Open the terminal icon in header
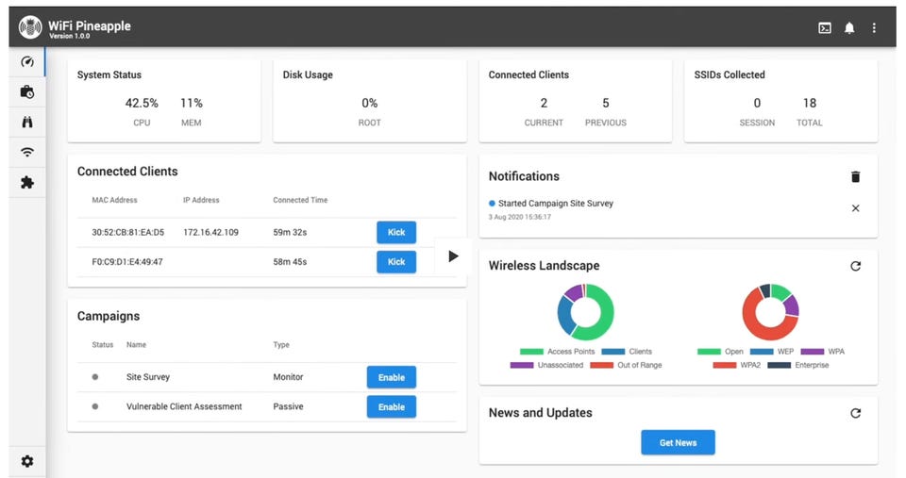 click(825, 27)
